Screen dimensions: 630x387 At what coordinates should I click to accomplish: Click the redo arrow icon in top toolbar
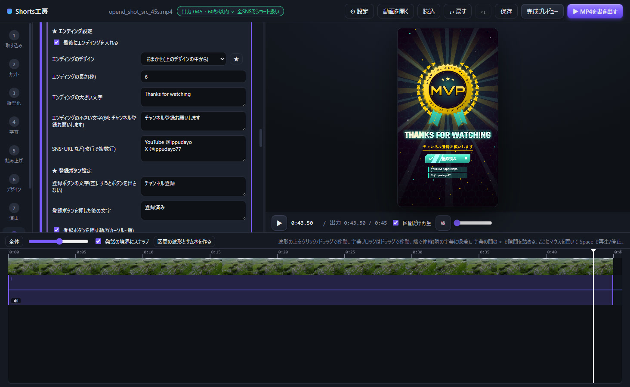[483, 12]
